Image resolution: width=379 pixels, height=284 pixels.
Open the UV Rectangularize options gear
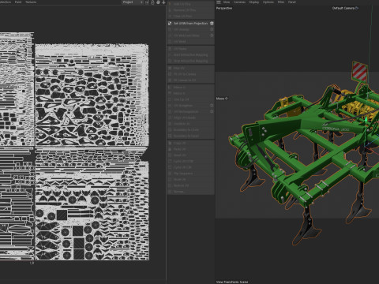pyautogui.click(x=212, y=111)
